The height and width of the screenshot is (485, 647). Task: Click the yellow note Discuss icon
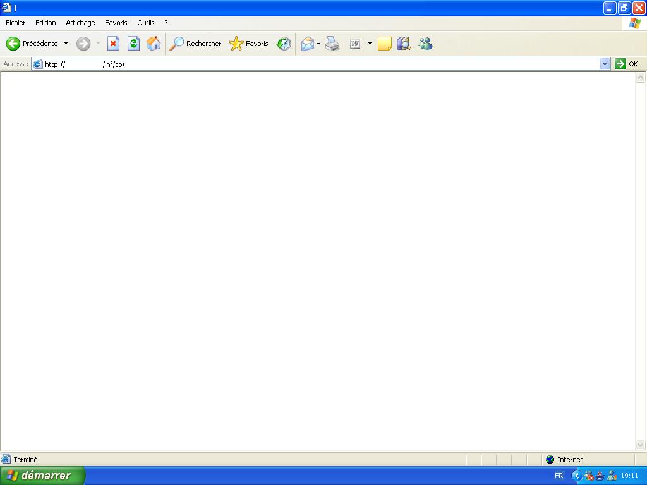tap(384, 44)
